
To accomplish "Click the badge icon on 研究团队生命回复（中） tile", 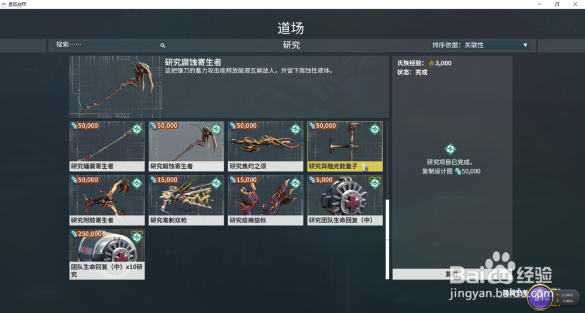I will click(374, 183).
